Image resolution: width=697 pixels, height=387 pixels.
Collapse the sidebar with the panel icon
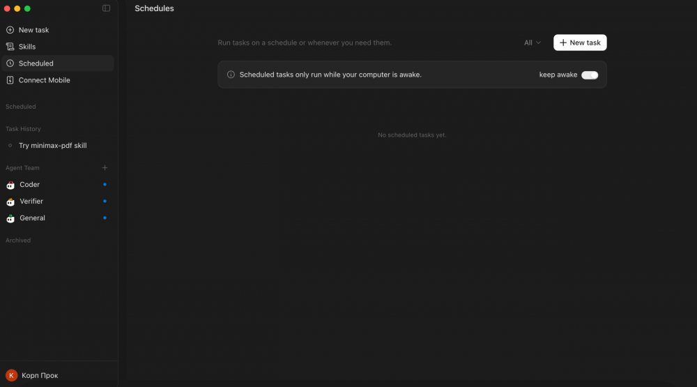coord(106,8)
